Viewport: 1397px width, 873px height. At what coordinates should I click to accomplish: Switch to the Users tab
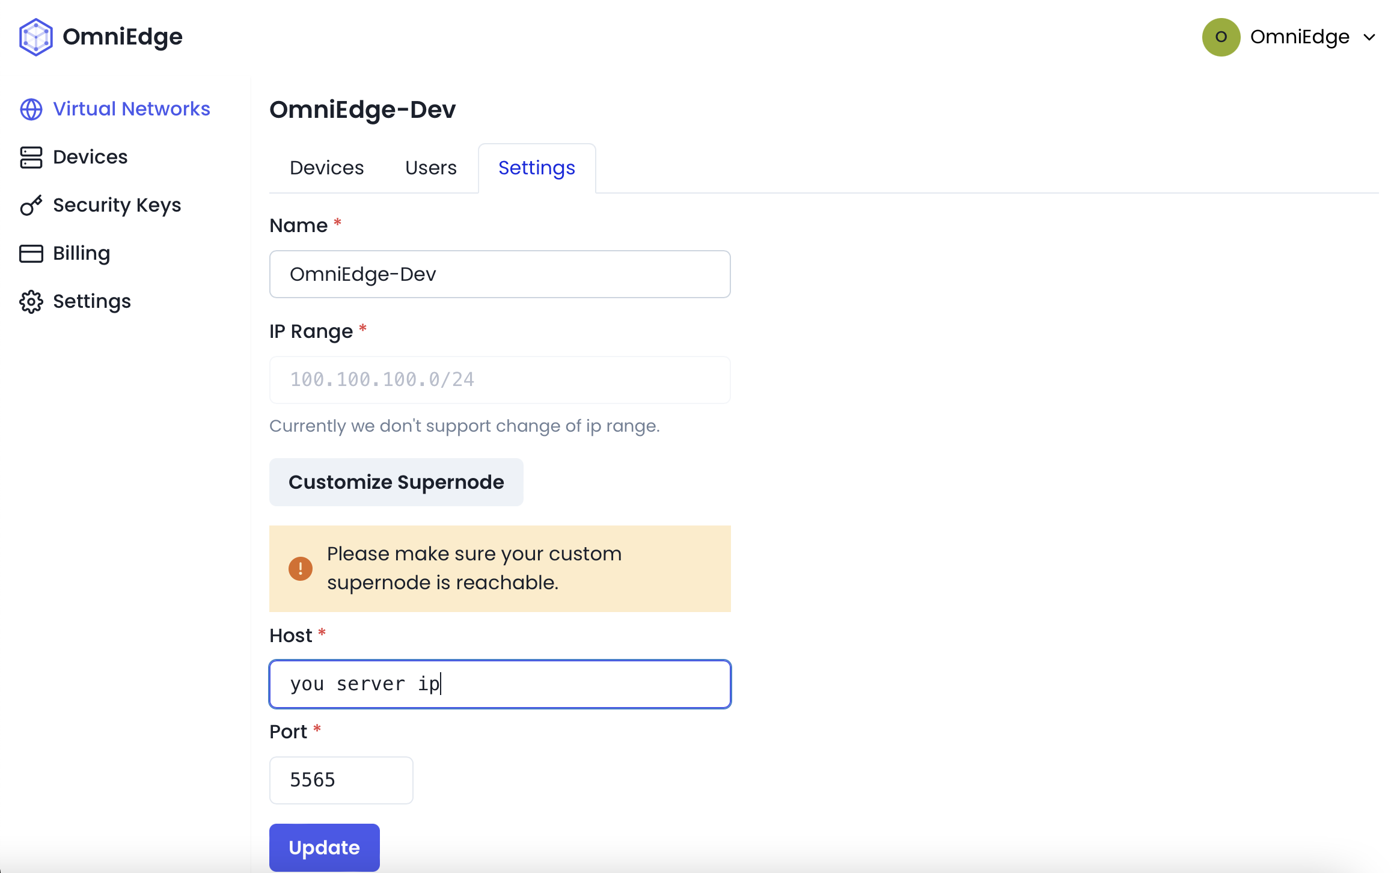(430, 168)
